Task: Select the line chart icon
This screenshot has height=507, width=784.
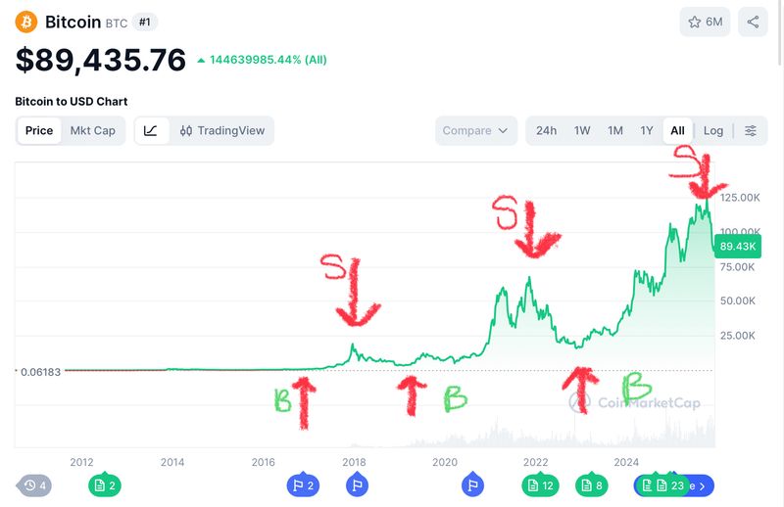Action: coord(151,130)
